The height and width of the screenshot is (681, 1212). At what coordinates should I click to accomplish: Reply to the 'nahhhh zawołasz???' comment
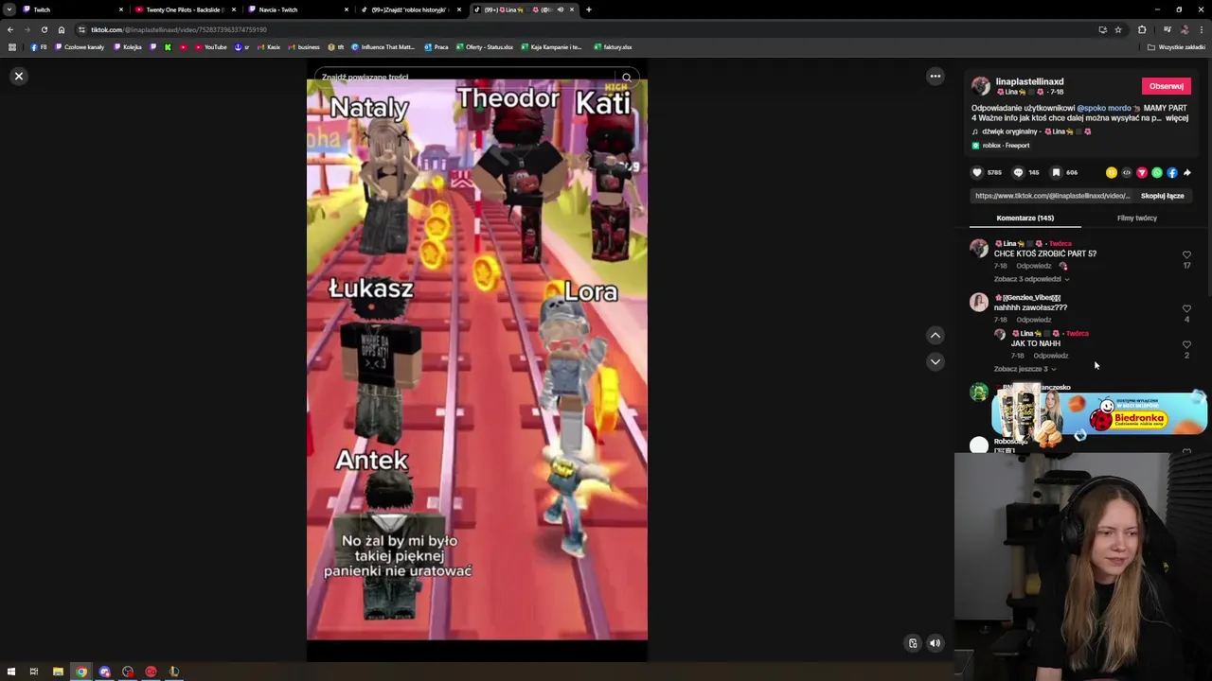pyautogui.click(x=1033, y=320)
